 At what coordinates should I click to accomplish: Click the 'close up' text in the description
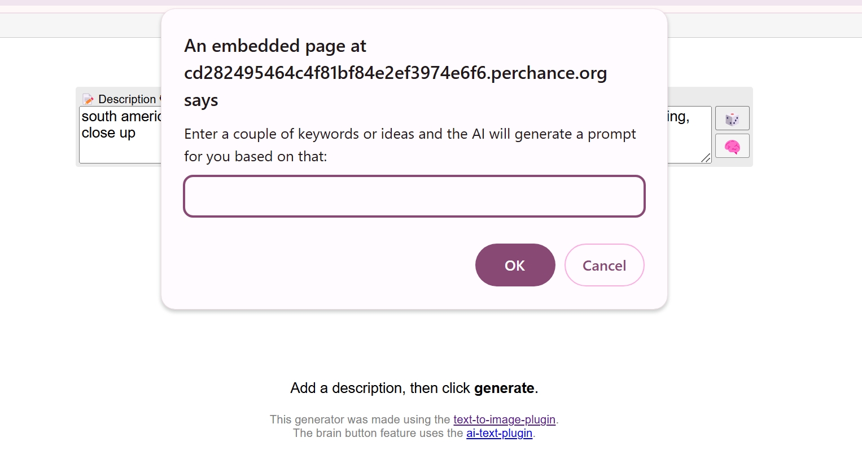click(108, 133)
